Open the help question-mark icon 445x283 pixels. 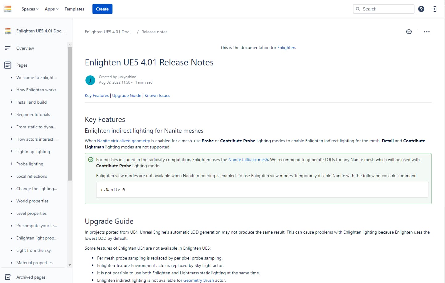(421, 9)
